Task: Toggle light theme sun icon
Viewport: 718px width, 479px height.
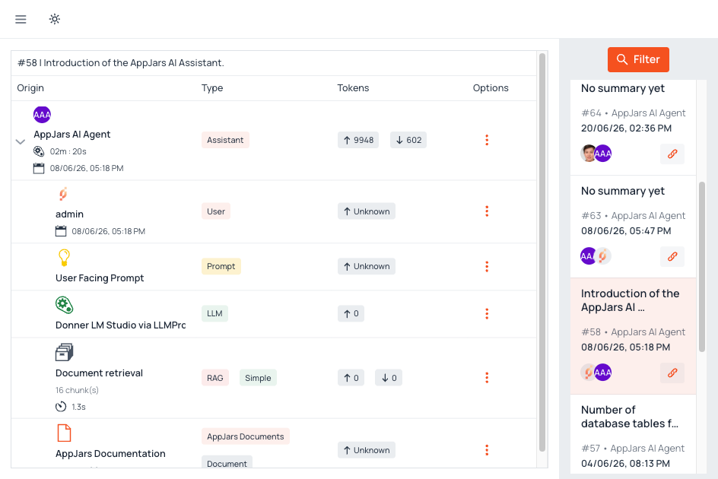Action: tap(55, 19)
